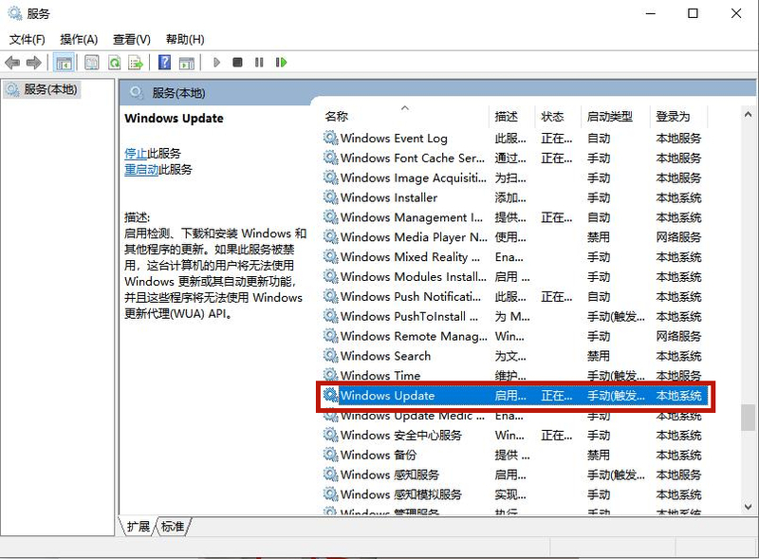Refresh the service list using the refresh icon

tap(114, 63)
